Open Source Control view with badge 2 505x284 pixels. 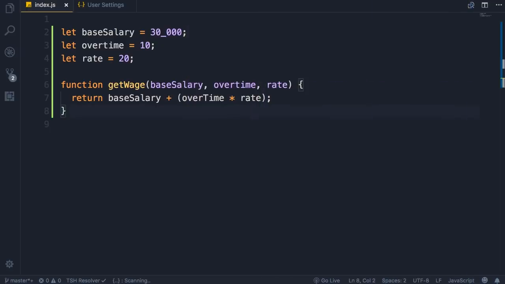click(x=10, y=74)
